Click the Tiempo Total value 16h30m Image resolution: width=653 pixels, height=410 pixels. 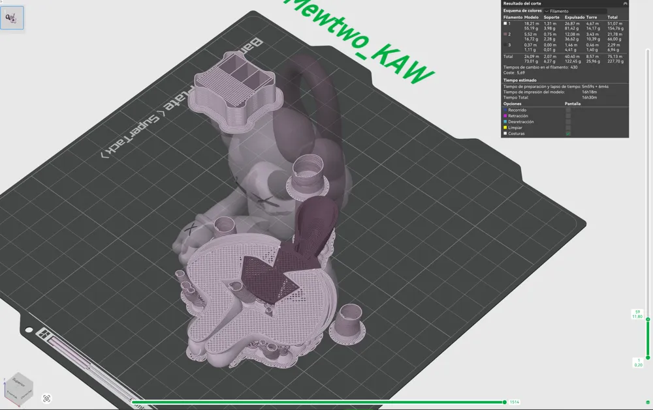(x=589, y=97)
